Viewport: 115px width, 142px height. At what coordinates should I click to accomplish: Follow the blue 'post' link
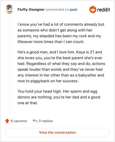[x=73, y=10]
